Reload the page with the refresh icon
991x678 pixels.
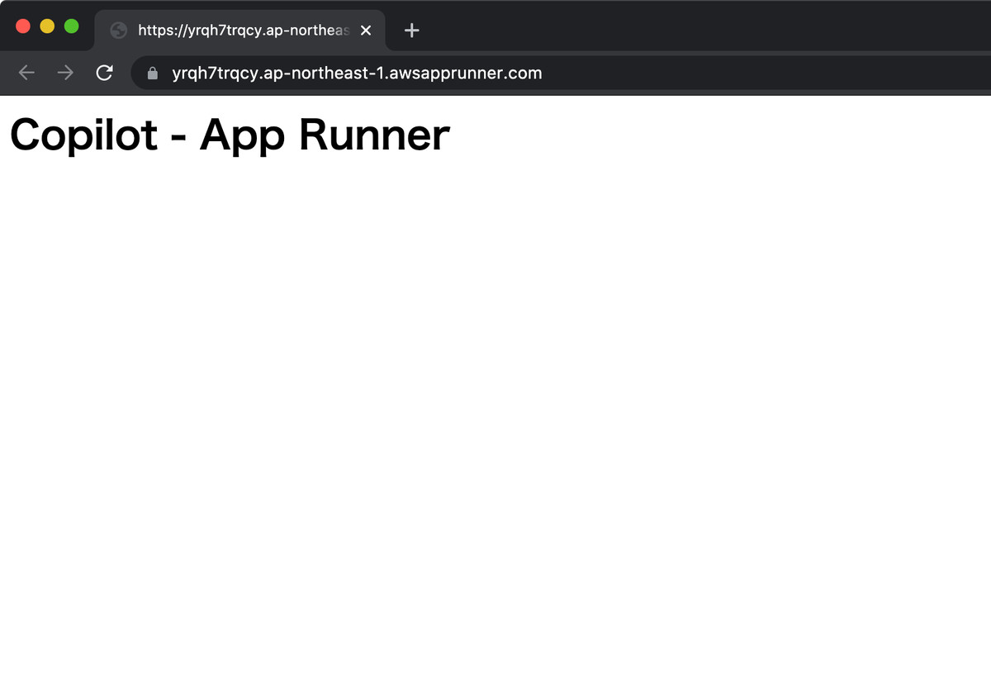(x=104, y=73)
